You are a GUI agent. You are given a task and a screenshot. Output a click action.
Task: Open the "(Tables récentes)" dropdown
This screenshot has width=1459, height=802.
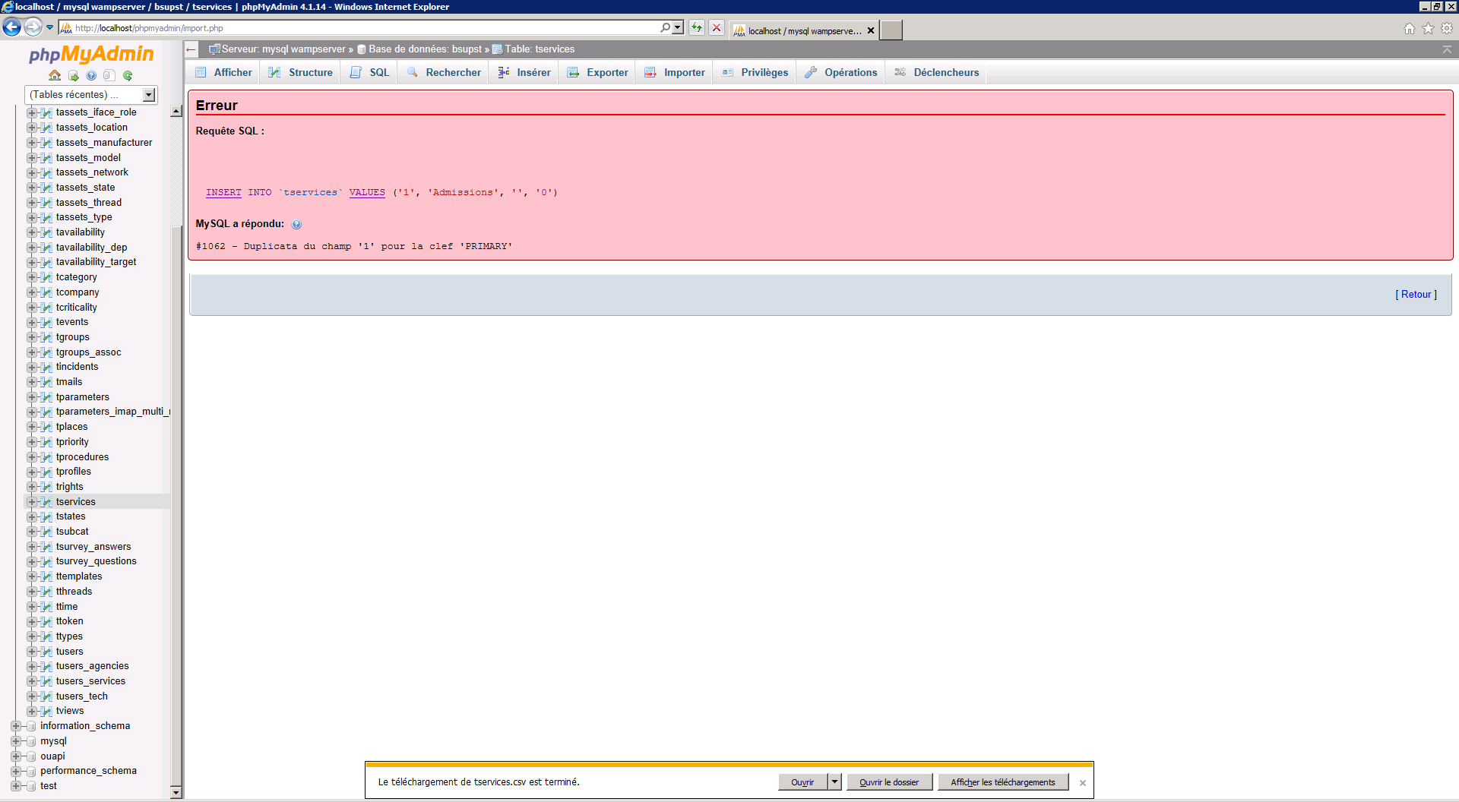click(x=149, y=94)
